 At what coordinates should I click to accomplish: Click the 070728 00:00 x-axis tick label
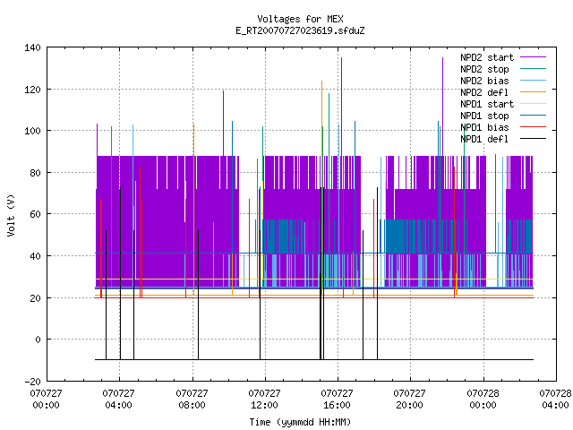[483, 400]
